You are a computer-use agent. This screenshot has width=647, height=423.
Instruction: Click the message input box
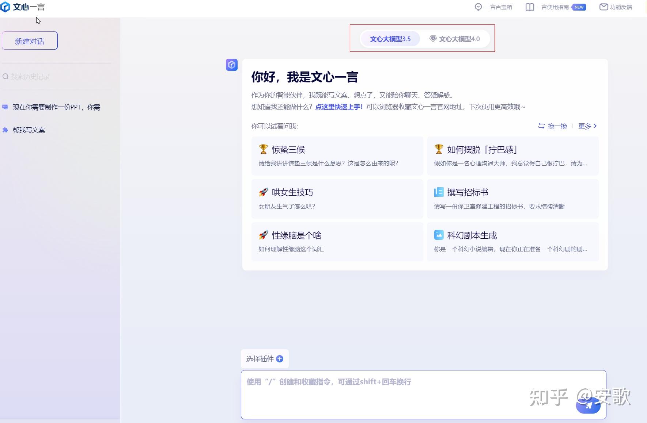coord(423,395)
